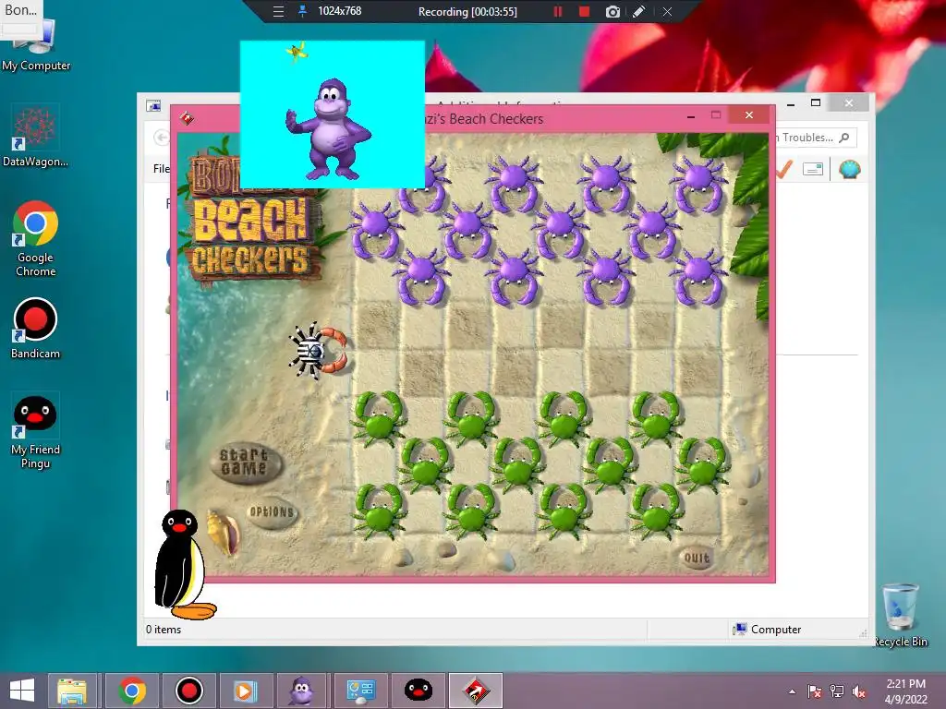This screenshot has width=946, height=709.
Task: Open Pingu taskbar icon
Action: click(x=418, y=691)
